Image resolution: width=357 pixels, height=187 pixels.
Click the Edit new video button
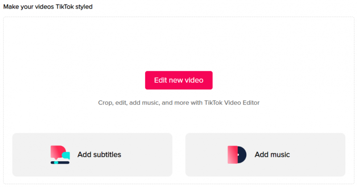pyautogui.click(x=178, y=80)
